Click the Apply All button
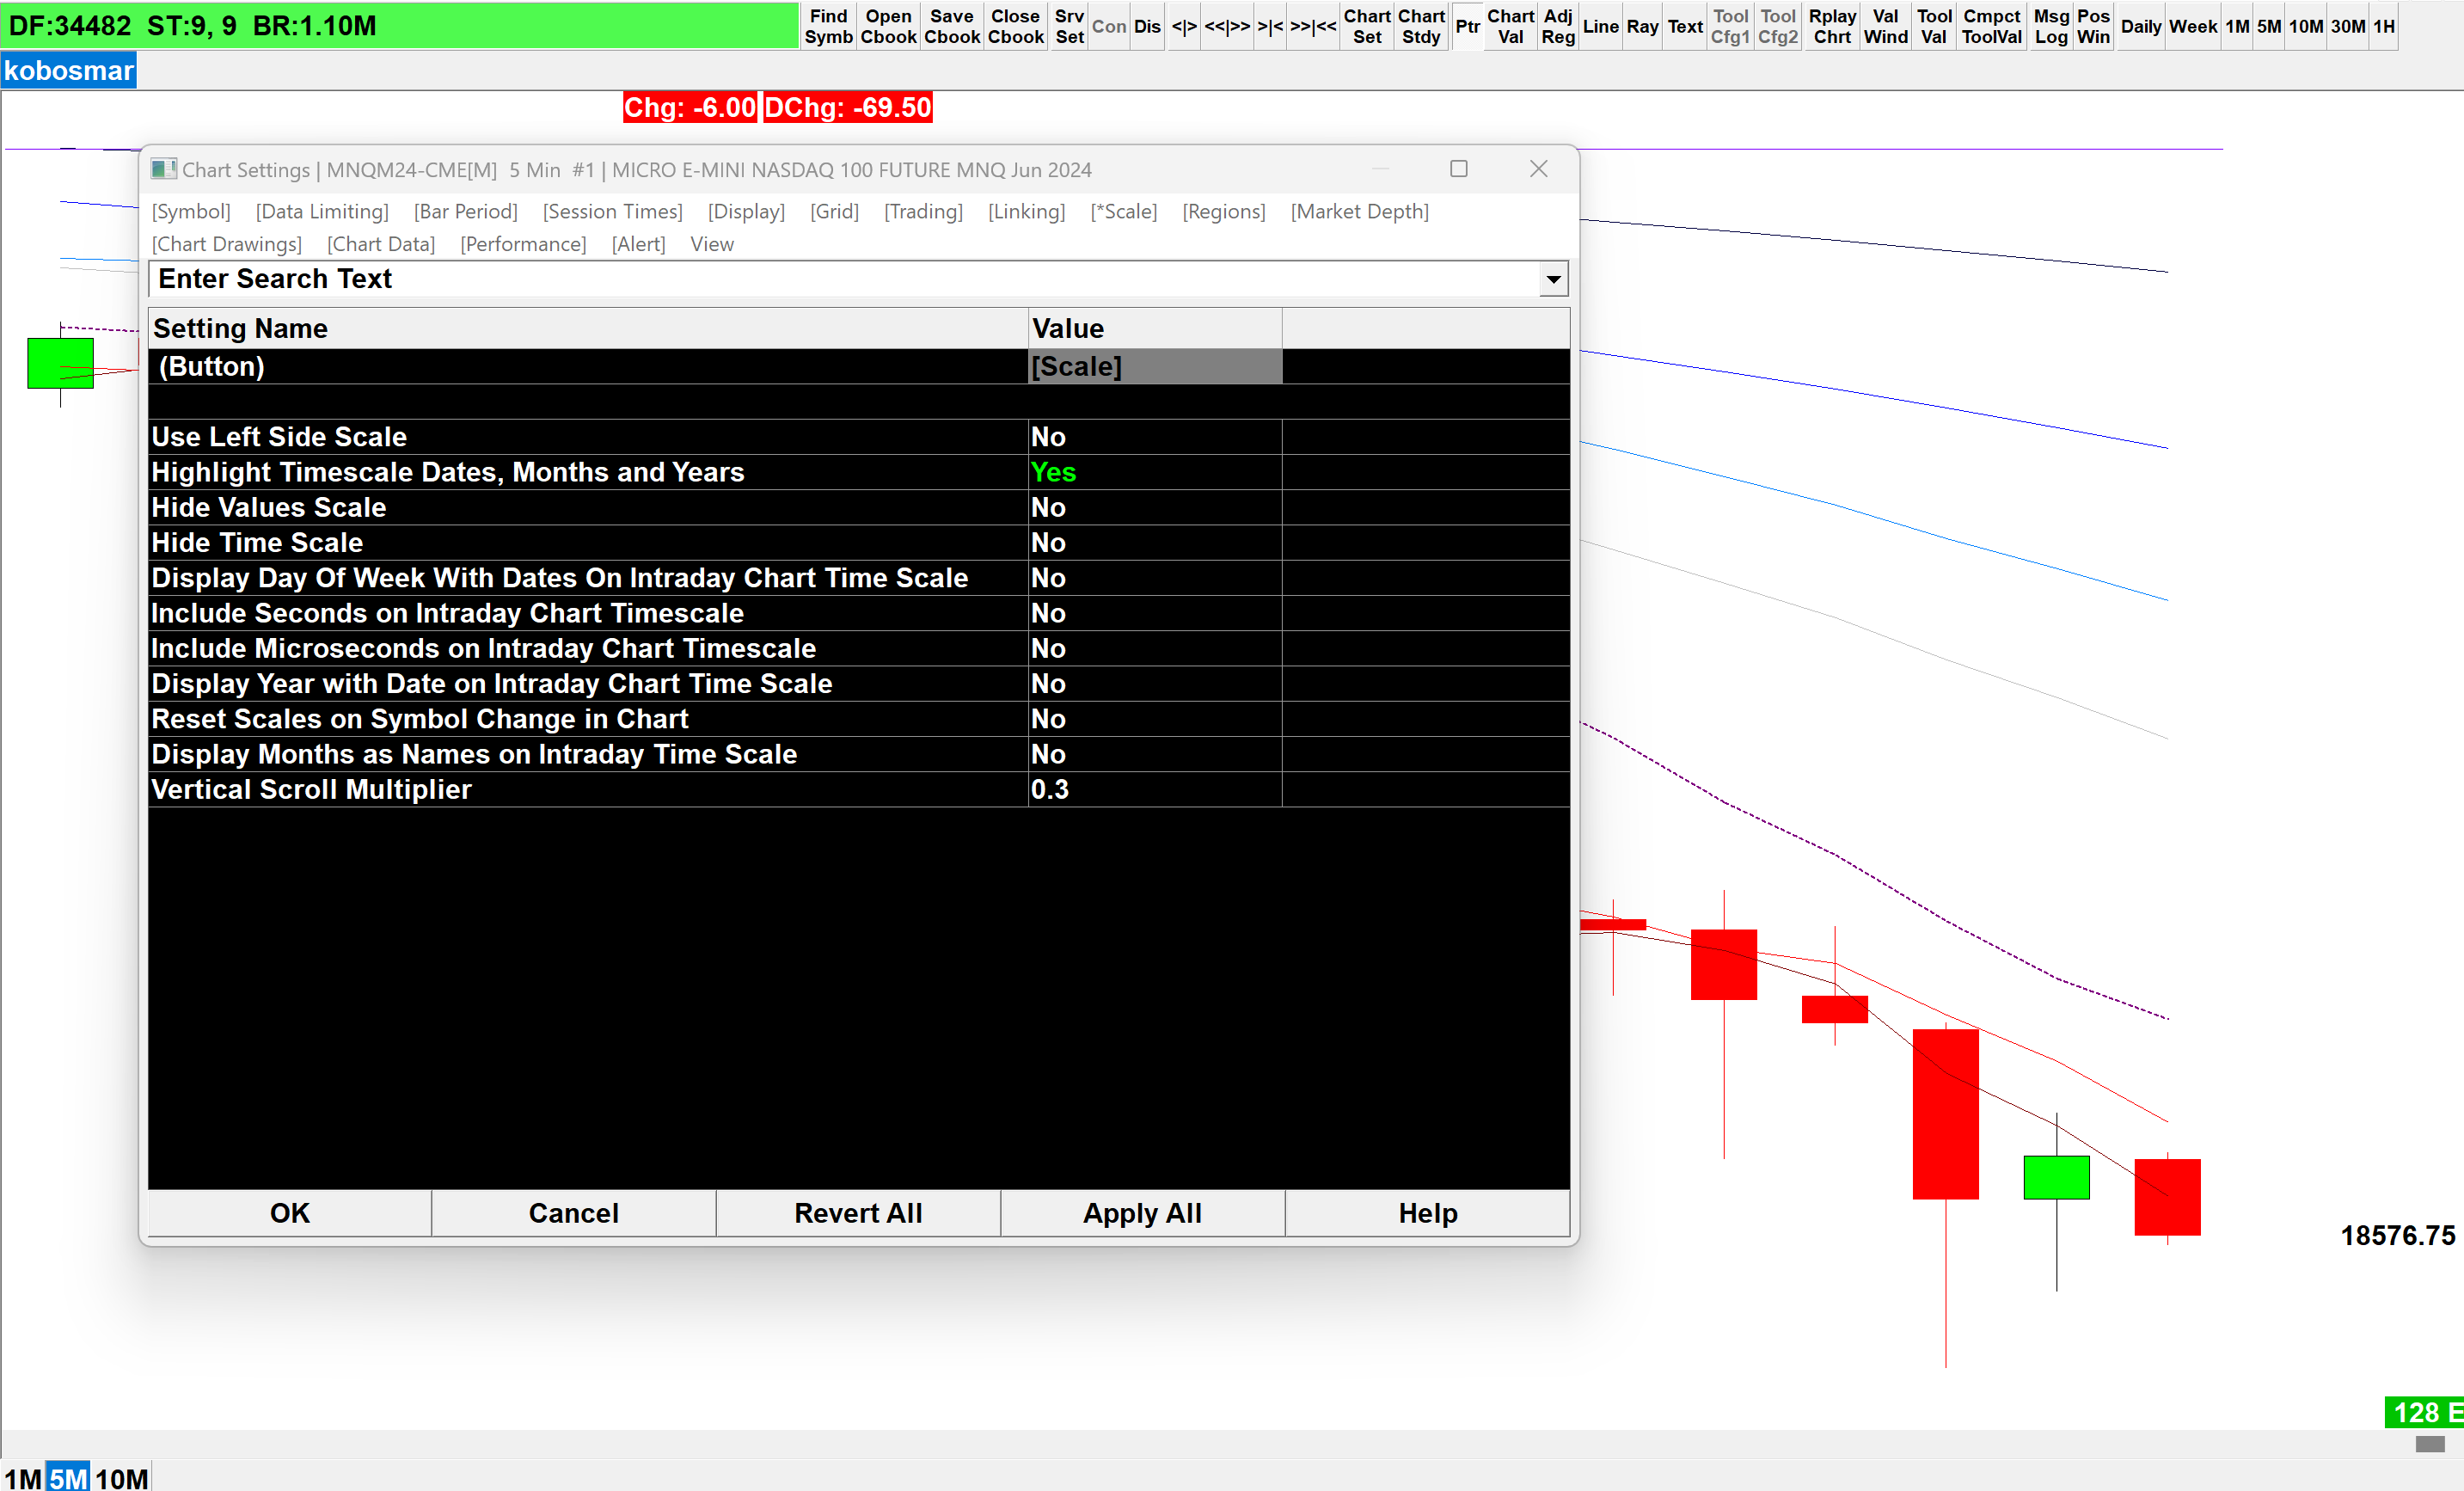 coord(1142,1213)
